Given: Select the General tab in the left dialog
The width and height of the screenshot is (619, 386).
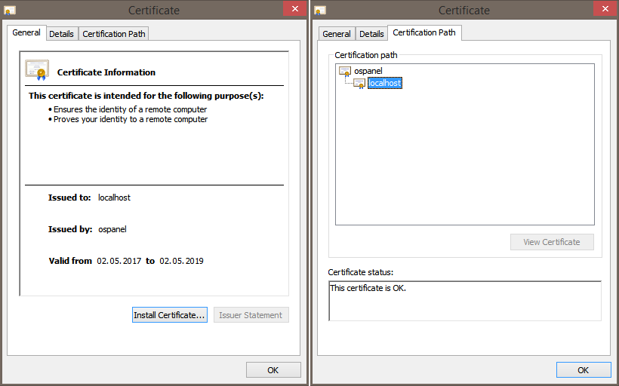Looking at the screenshot, I should click(x=26, y=33).
